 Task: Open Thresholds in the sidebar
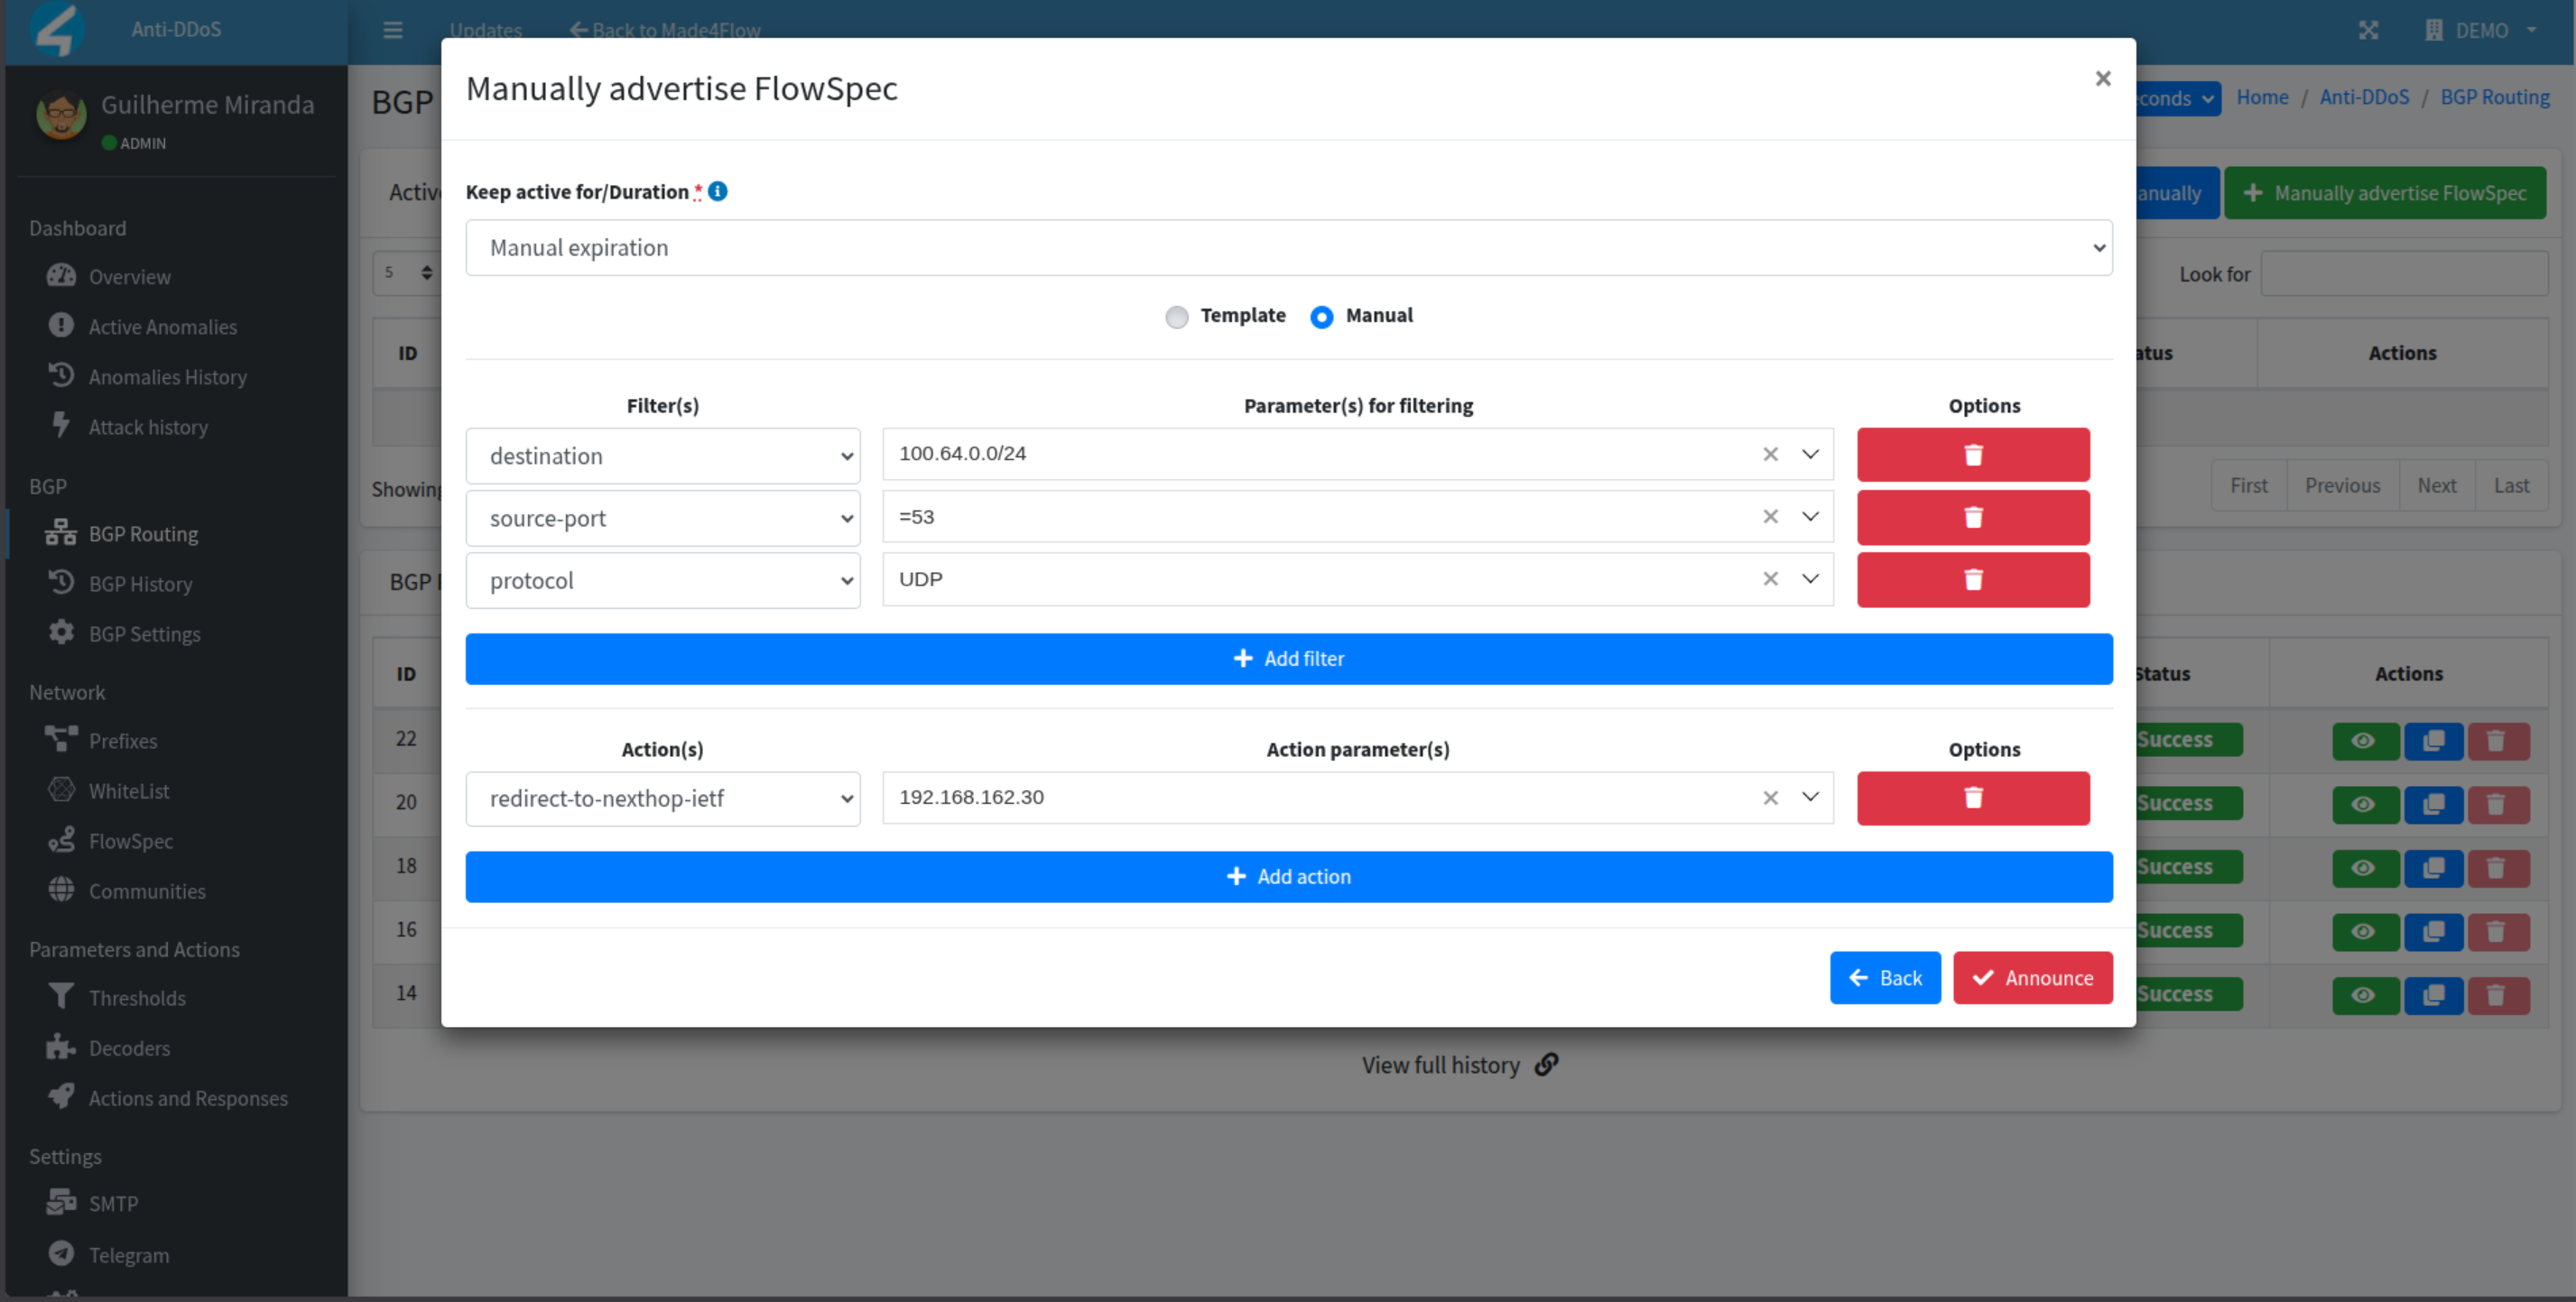(x=137, y=998)
